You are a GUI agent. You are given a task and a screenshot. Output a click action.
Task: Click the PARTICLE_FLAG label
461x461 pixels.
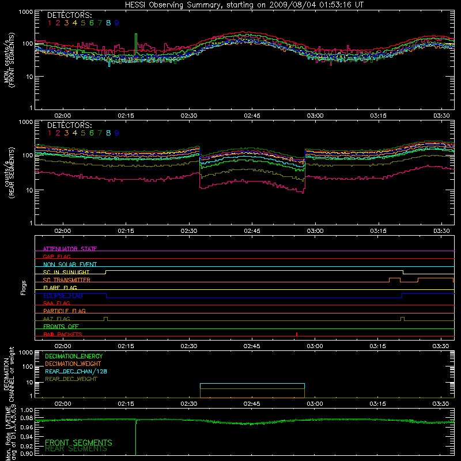click(65, 311)
